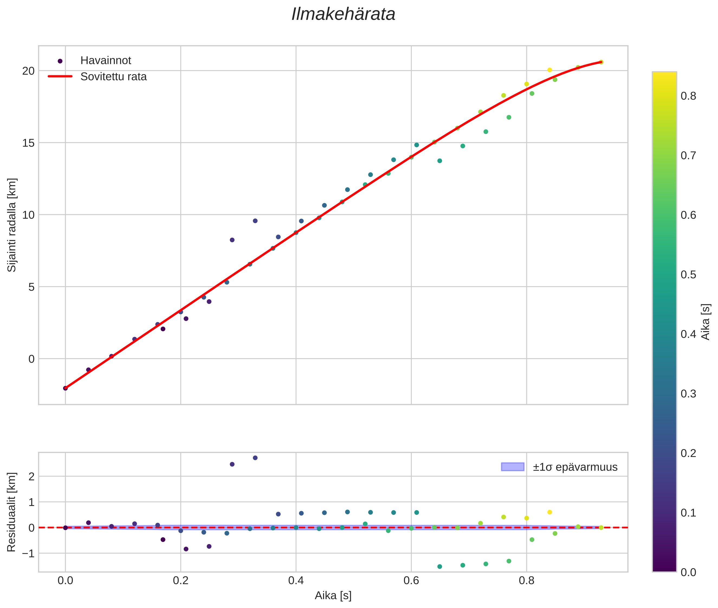Click the Aika [s] colorbar label
718x608 pixels.
[706, 322]
